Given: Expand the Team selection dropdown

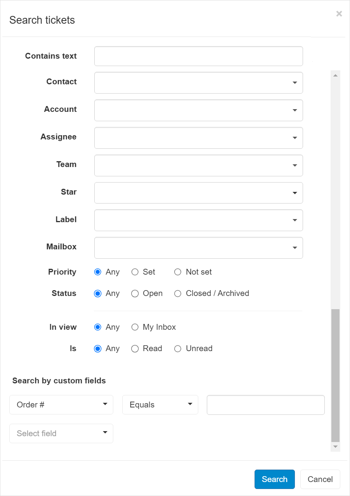Looking at the screenshot, I should tap(198, 165).
